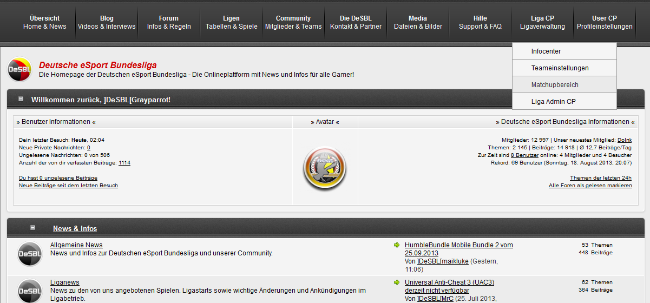Select Liga Admin CP from dropdown
The image size is (650, 303).
(564, 102)
